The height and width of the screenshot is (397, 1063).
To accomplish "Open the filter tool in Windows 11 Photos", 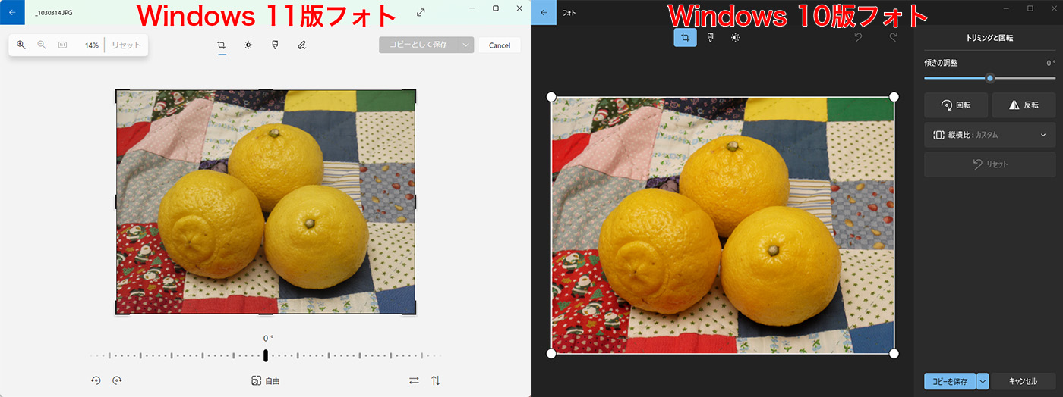I will [275, 45].
